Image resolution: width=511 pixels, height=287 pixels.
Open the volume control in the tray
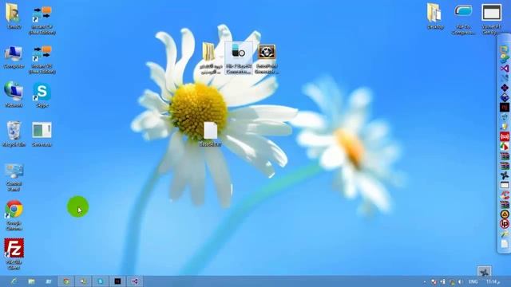tap(460, 281)
